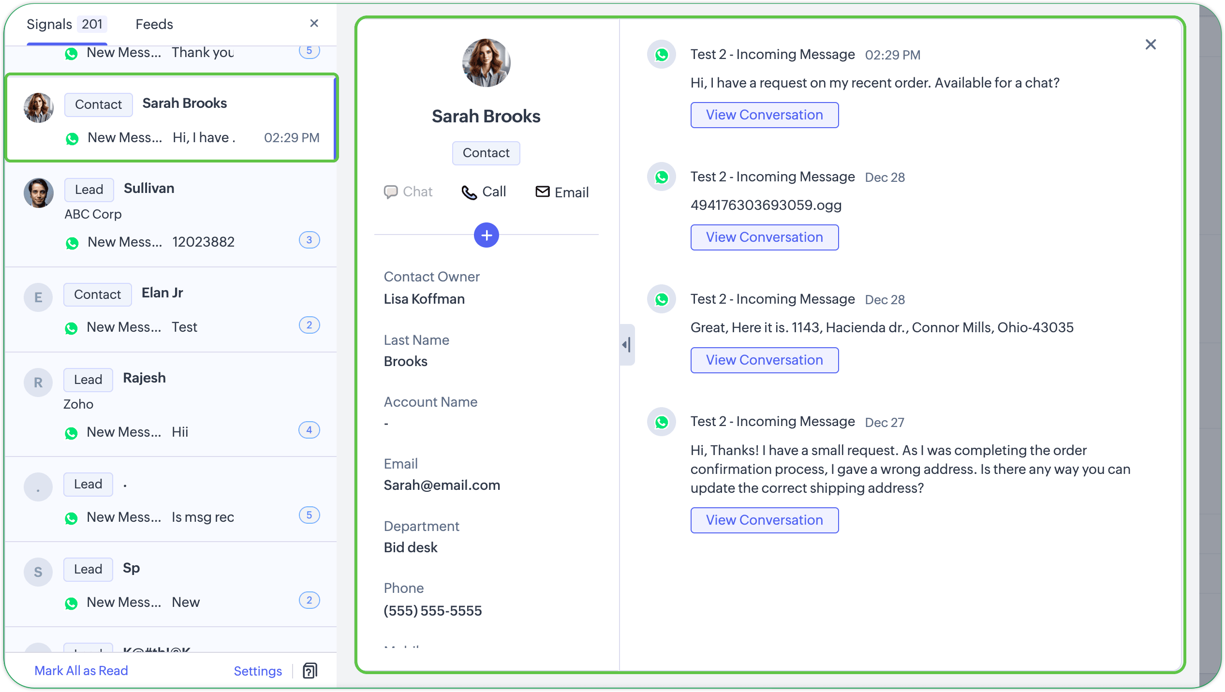Open the Settings link

(x=258, y=671)
